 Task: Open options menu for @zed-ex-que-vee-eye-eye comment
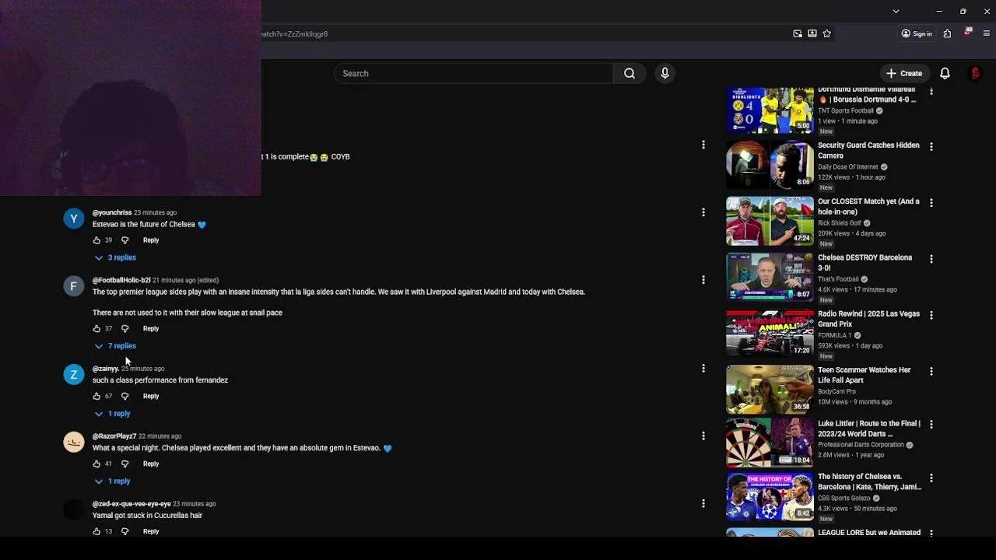click(x=703, y=503)
